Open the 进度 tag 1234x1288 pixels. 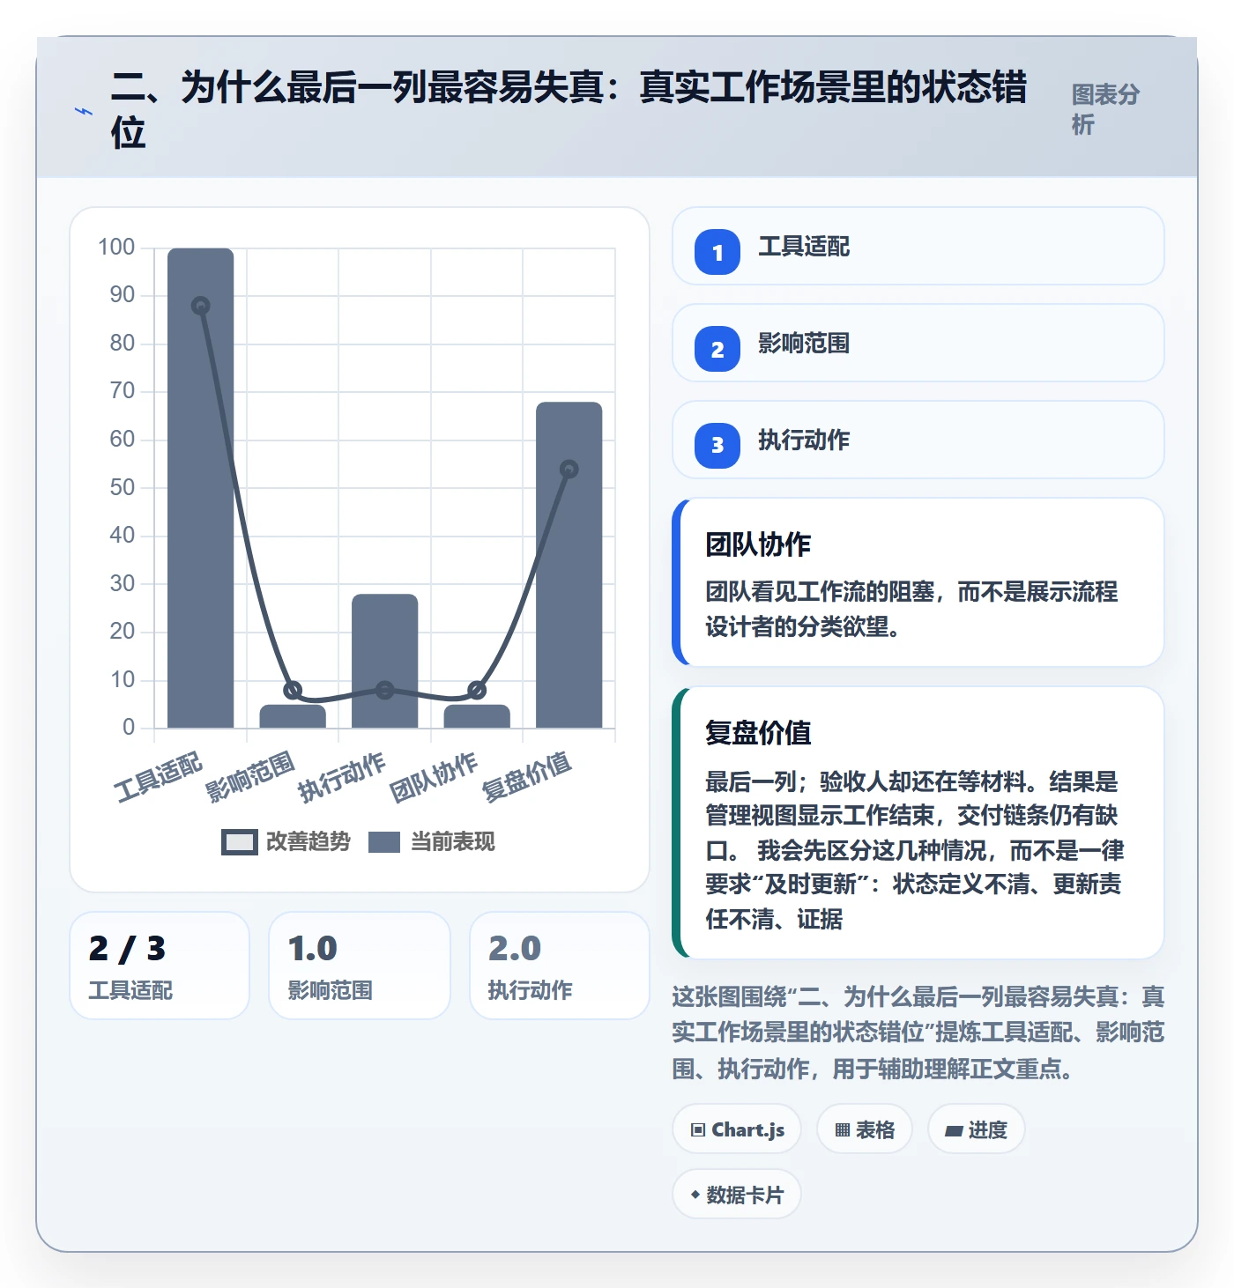tap(977, 1129)
